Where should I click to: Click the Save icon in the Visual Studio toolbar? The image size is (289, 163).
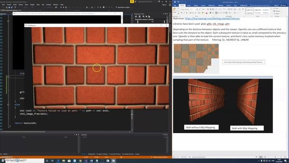click(x=9, y=7)
